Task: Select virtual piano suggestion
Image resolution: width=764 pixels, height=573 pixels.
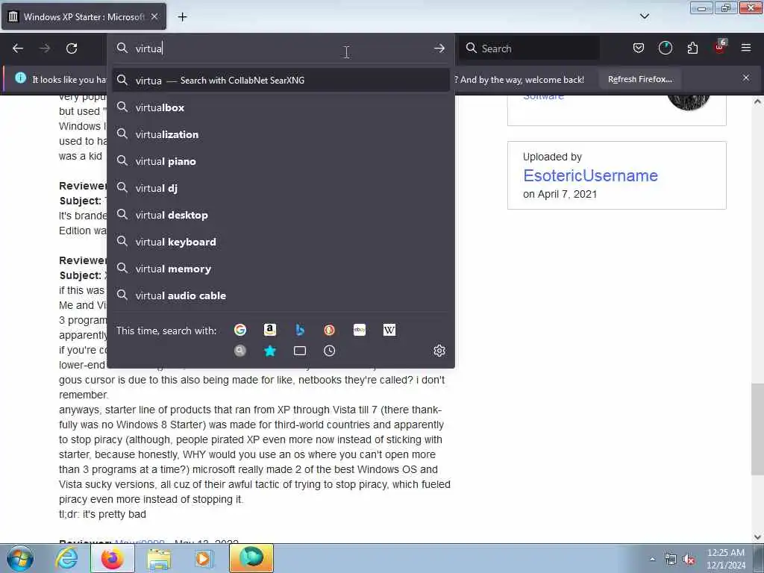Action: 281,161
